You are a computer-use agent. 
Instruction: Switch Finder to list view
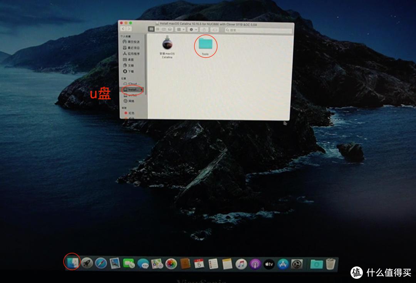pyautogui.click(x=158, y=29)
